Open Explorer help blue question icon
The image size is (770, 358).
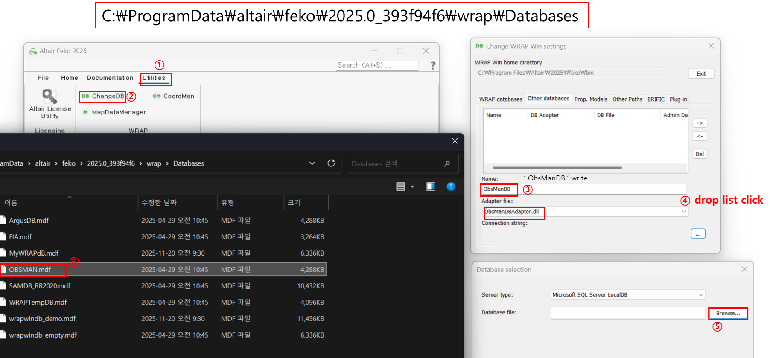click(451, 186)
